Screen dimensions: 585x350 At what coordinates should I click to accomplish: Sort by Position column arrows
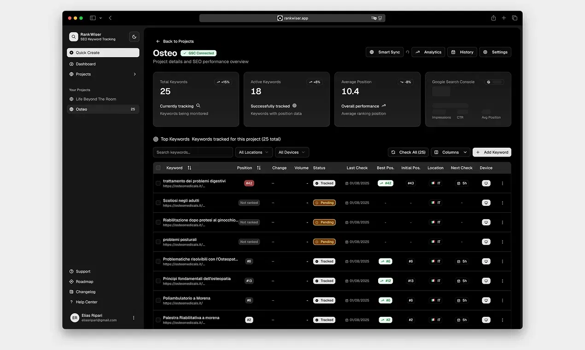click(258, 168)
